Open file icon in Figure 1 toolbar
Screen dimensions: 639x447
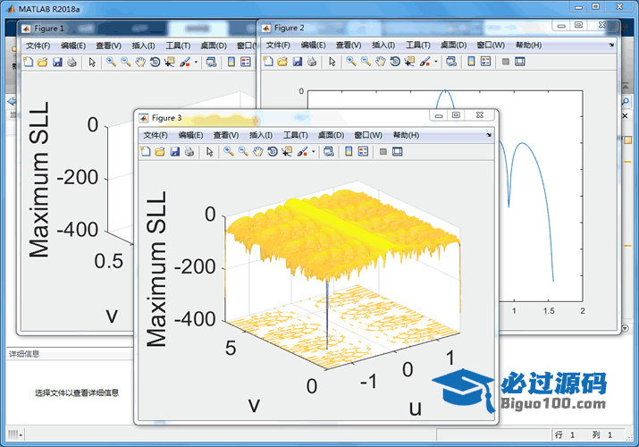pyautogui.click(x=43, y=62)
